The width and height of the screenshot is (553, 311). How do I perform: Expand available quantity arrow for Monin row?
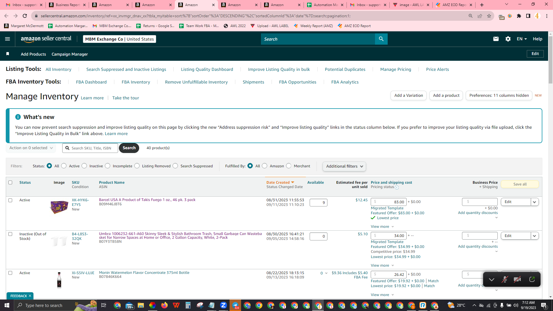click(x=326, y=273)
